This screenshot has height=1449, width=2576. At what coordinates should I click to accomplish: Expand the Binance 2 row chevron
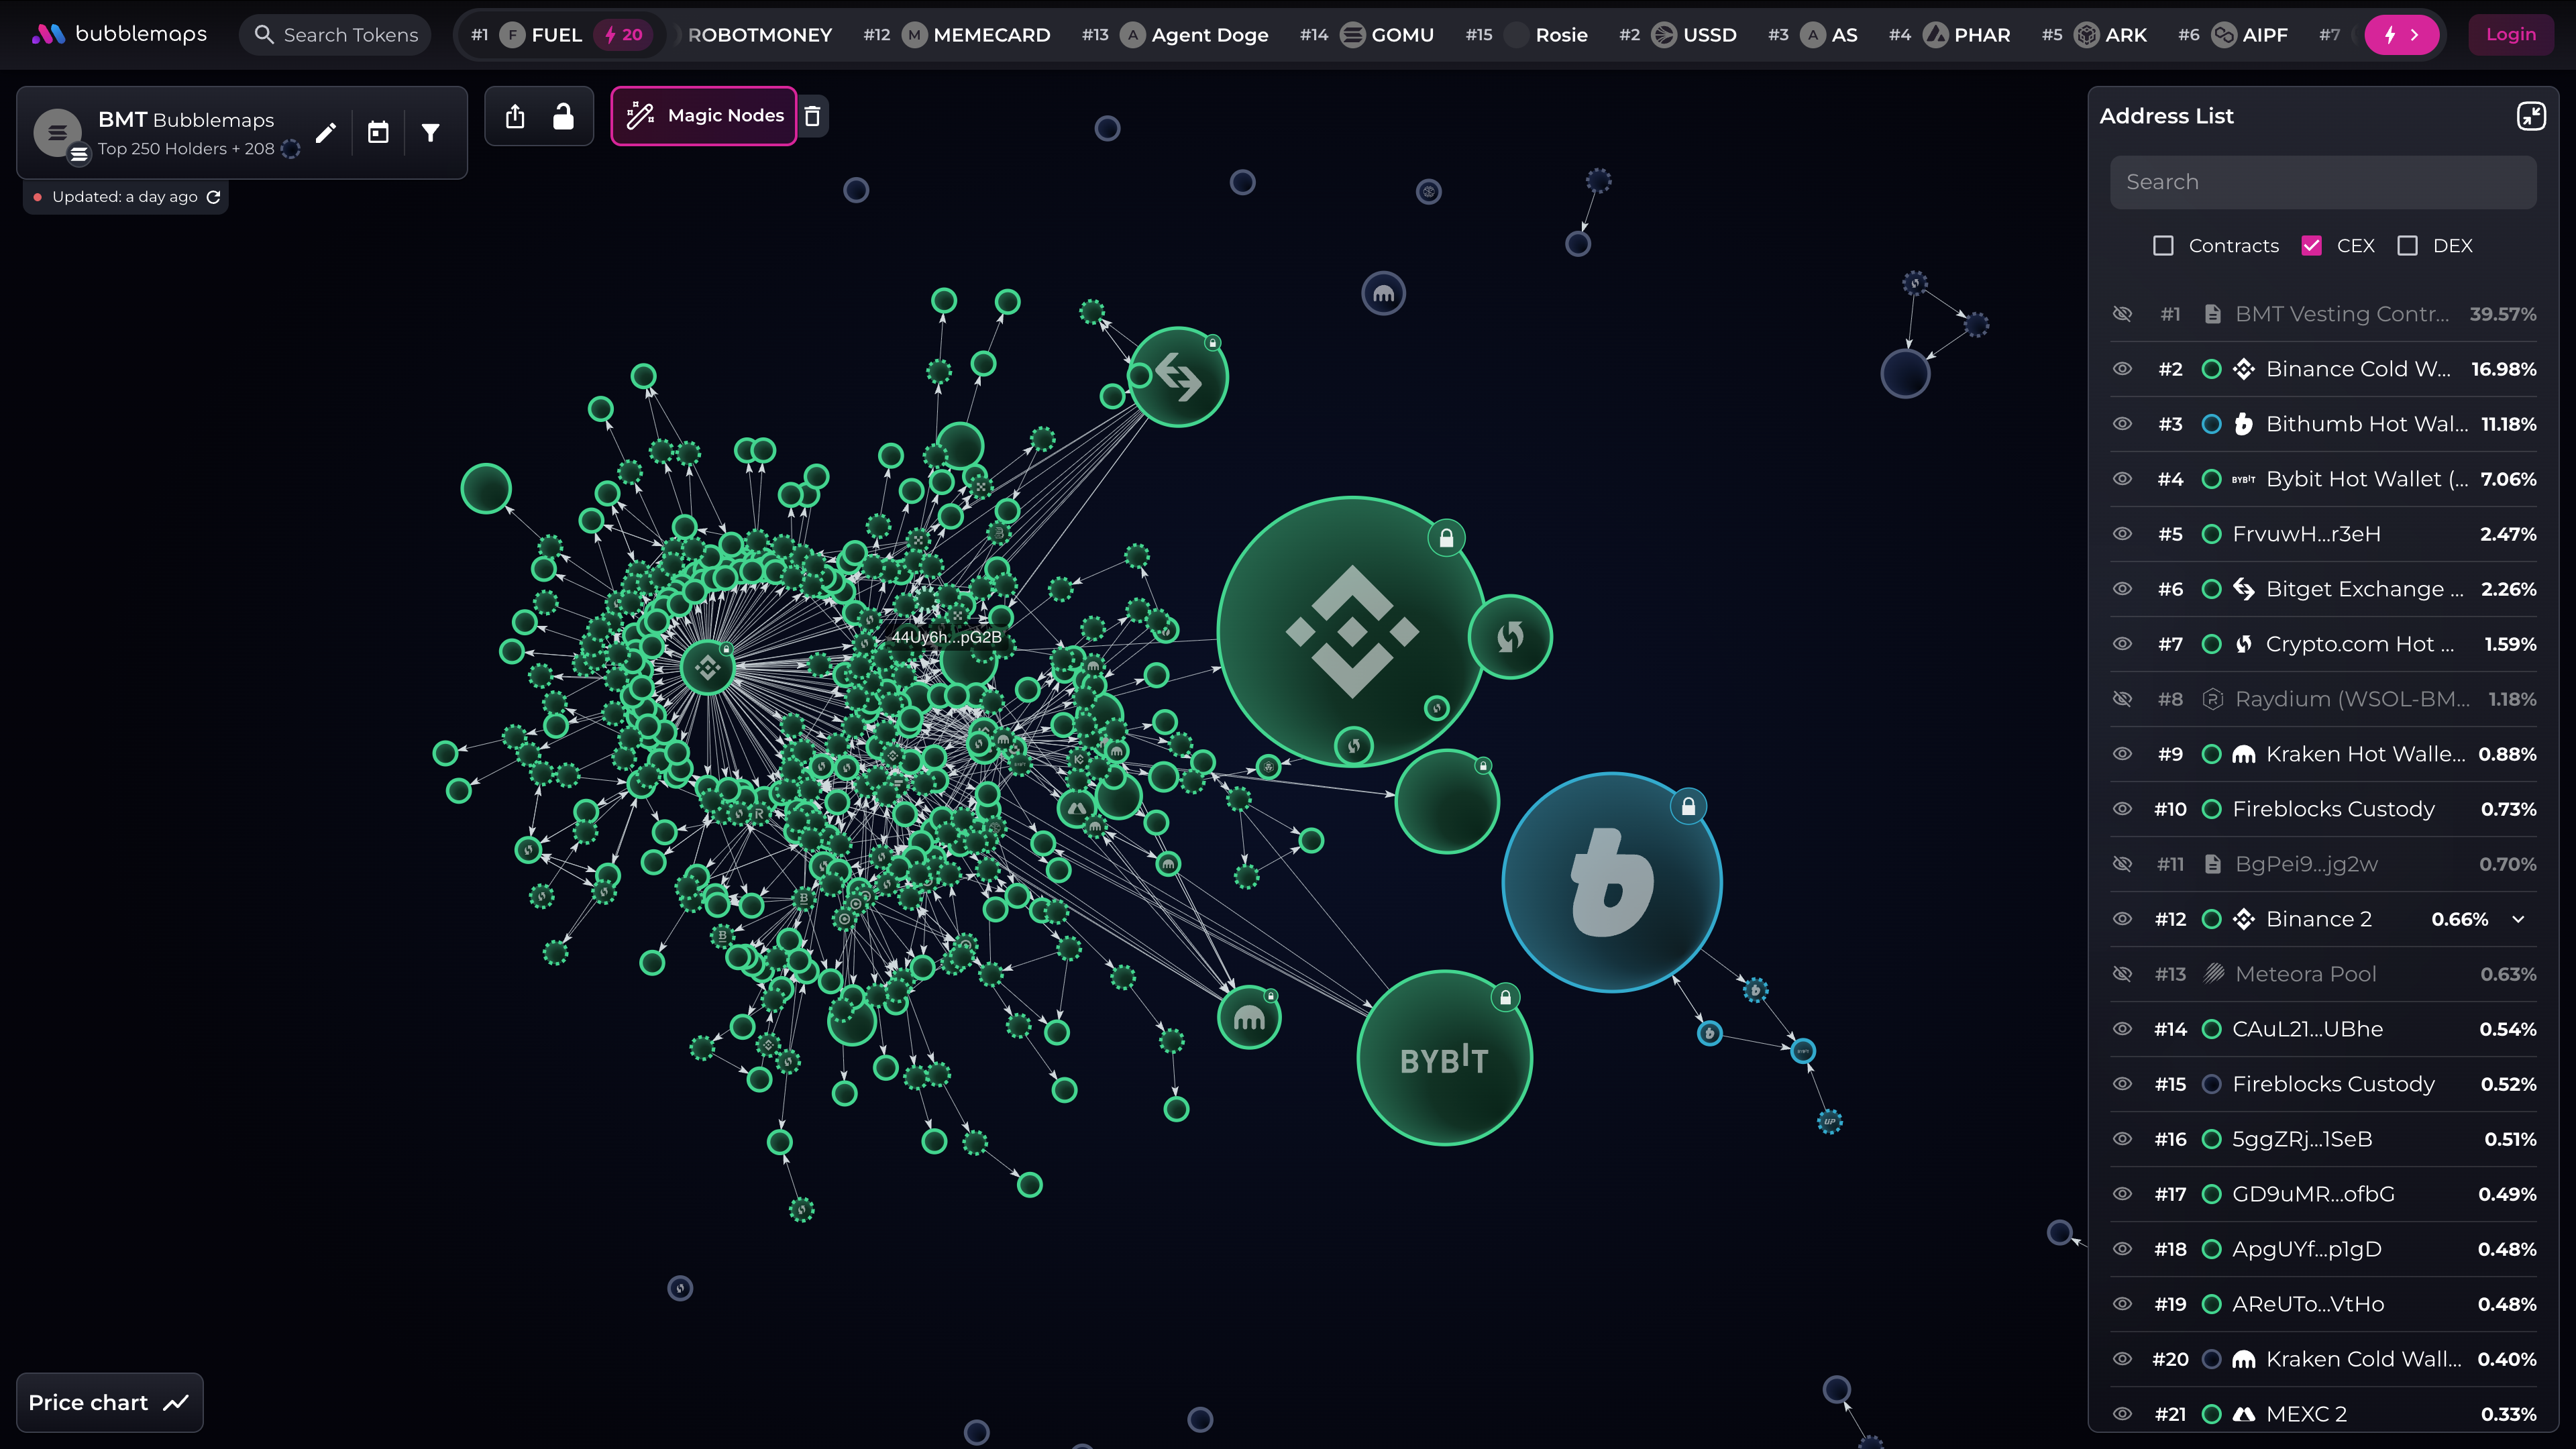tap(2518, 919)
